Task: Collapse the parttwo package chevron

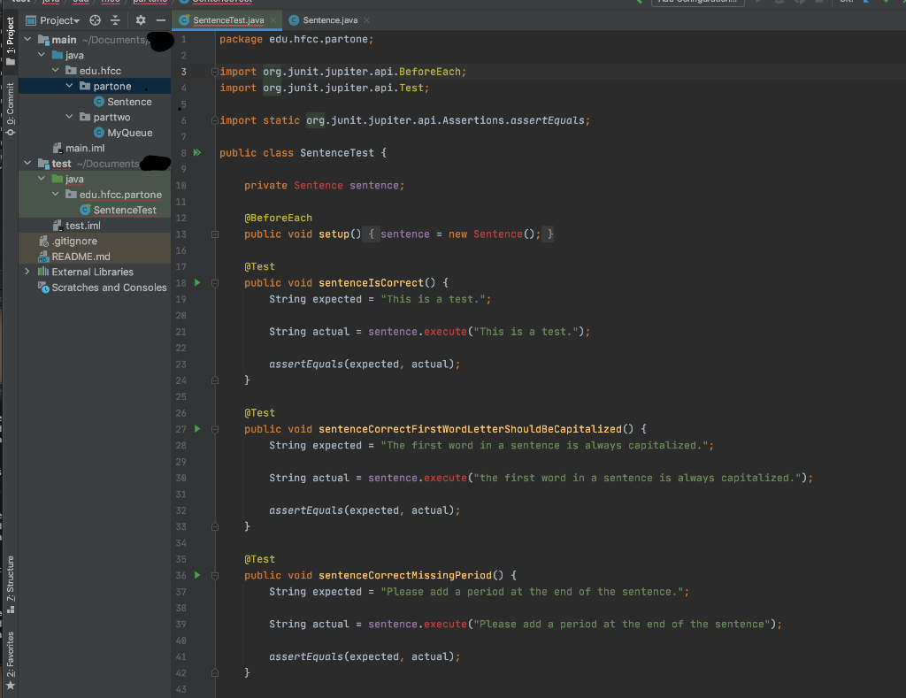Action: tap(69, 117)
